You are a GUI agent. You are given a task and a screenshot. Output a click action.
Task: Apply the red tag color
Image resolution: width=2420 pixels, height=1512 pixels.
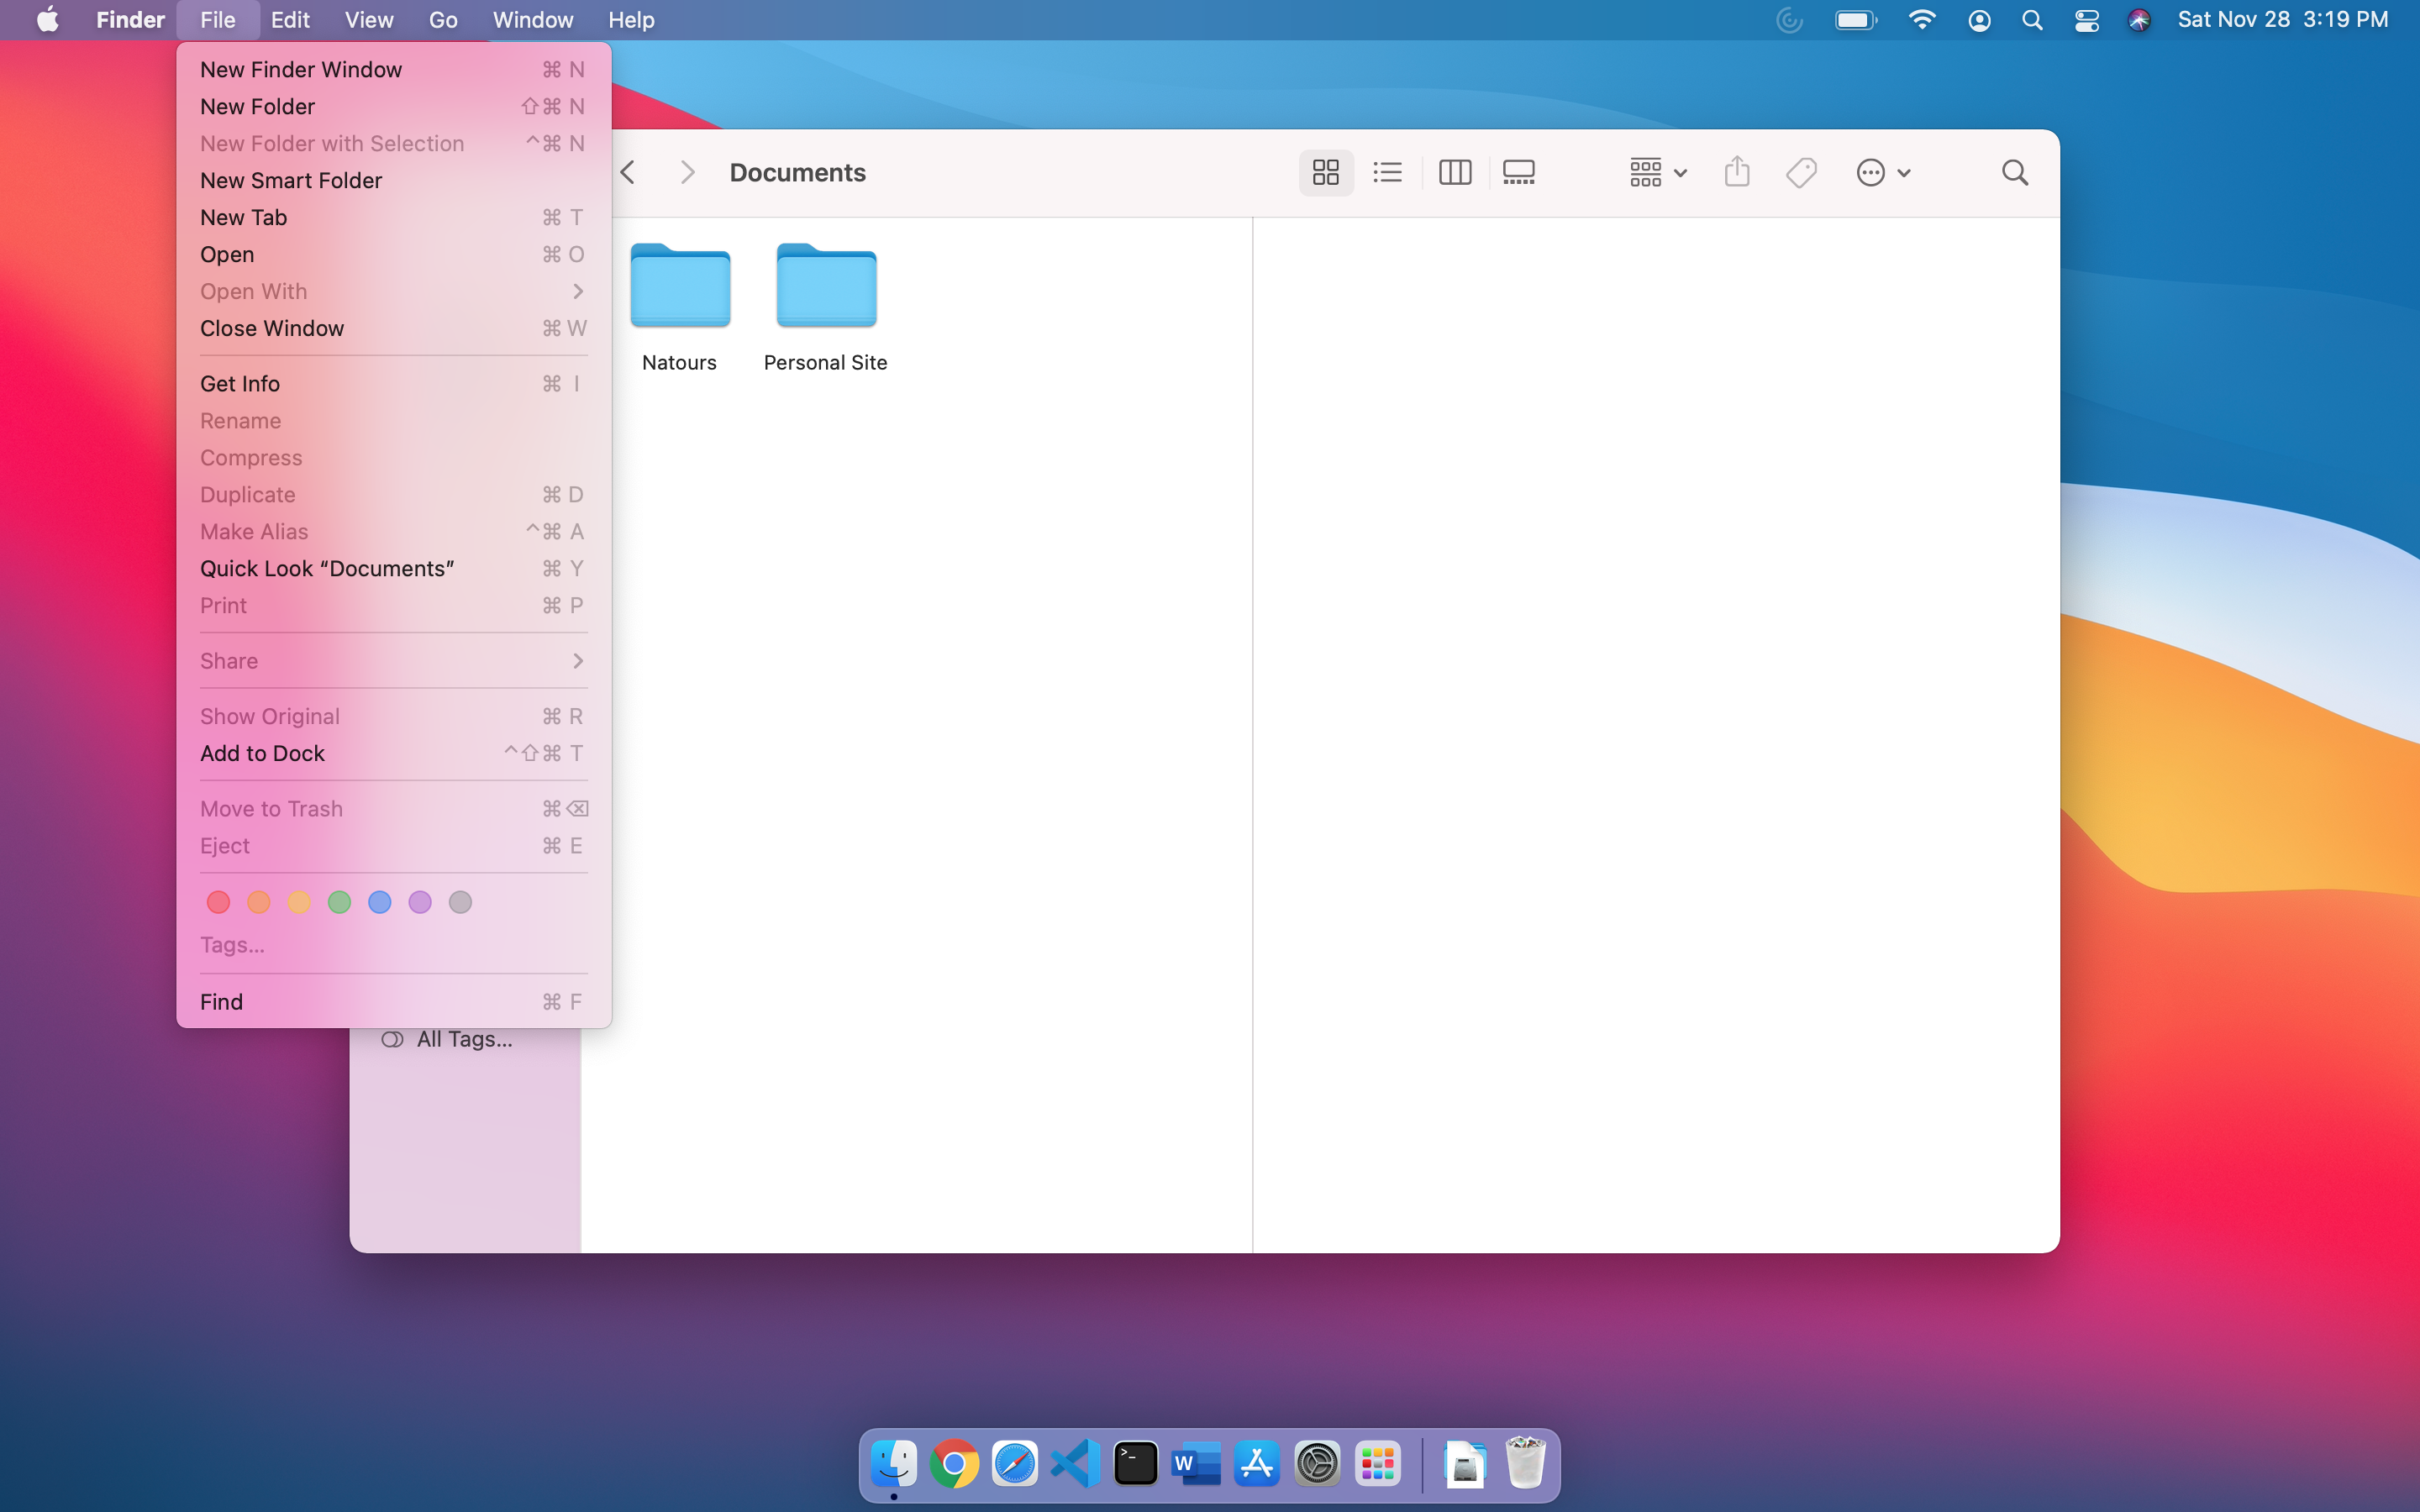(x=218, y=902)
